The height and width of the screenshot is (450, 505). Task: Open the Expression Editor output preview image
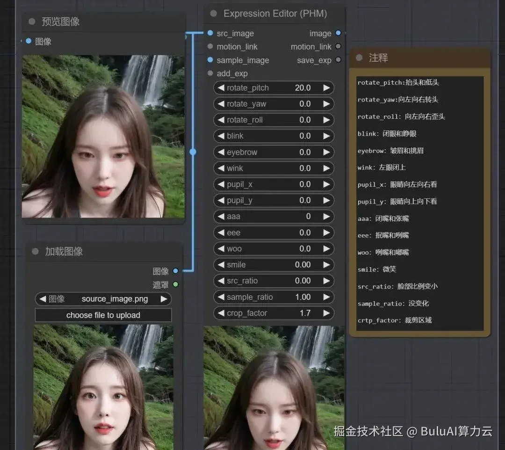(x=274, y=388)
